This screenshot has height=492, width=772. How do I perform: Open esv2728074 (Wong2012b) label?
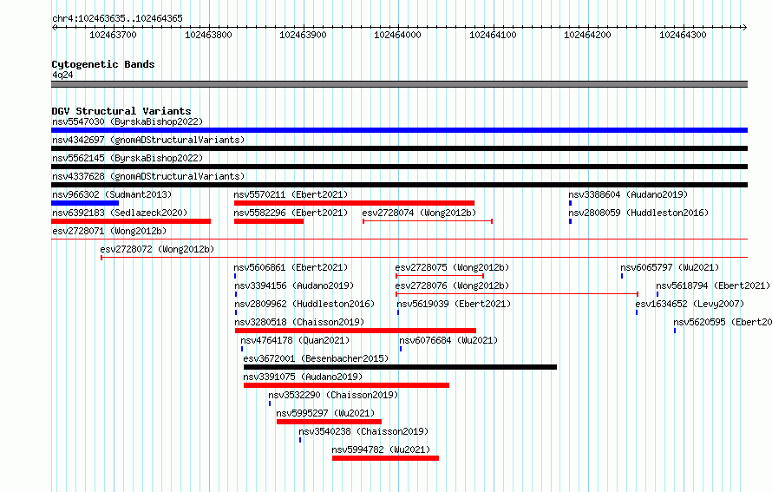(x=419, y=213)
